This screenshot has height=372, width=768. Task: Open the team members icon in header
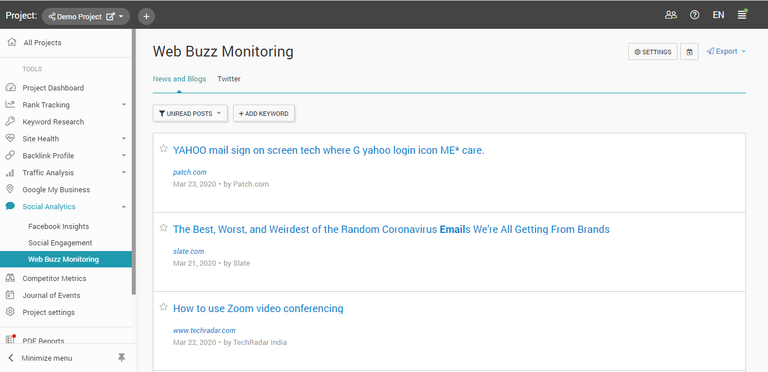671,15
